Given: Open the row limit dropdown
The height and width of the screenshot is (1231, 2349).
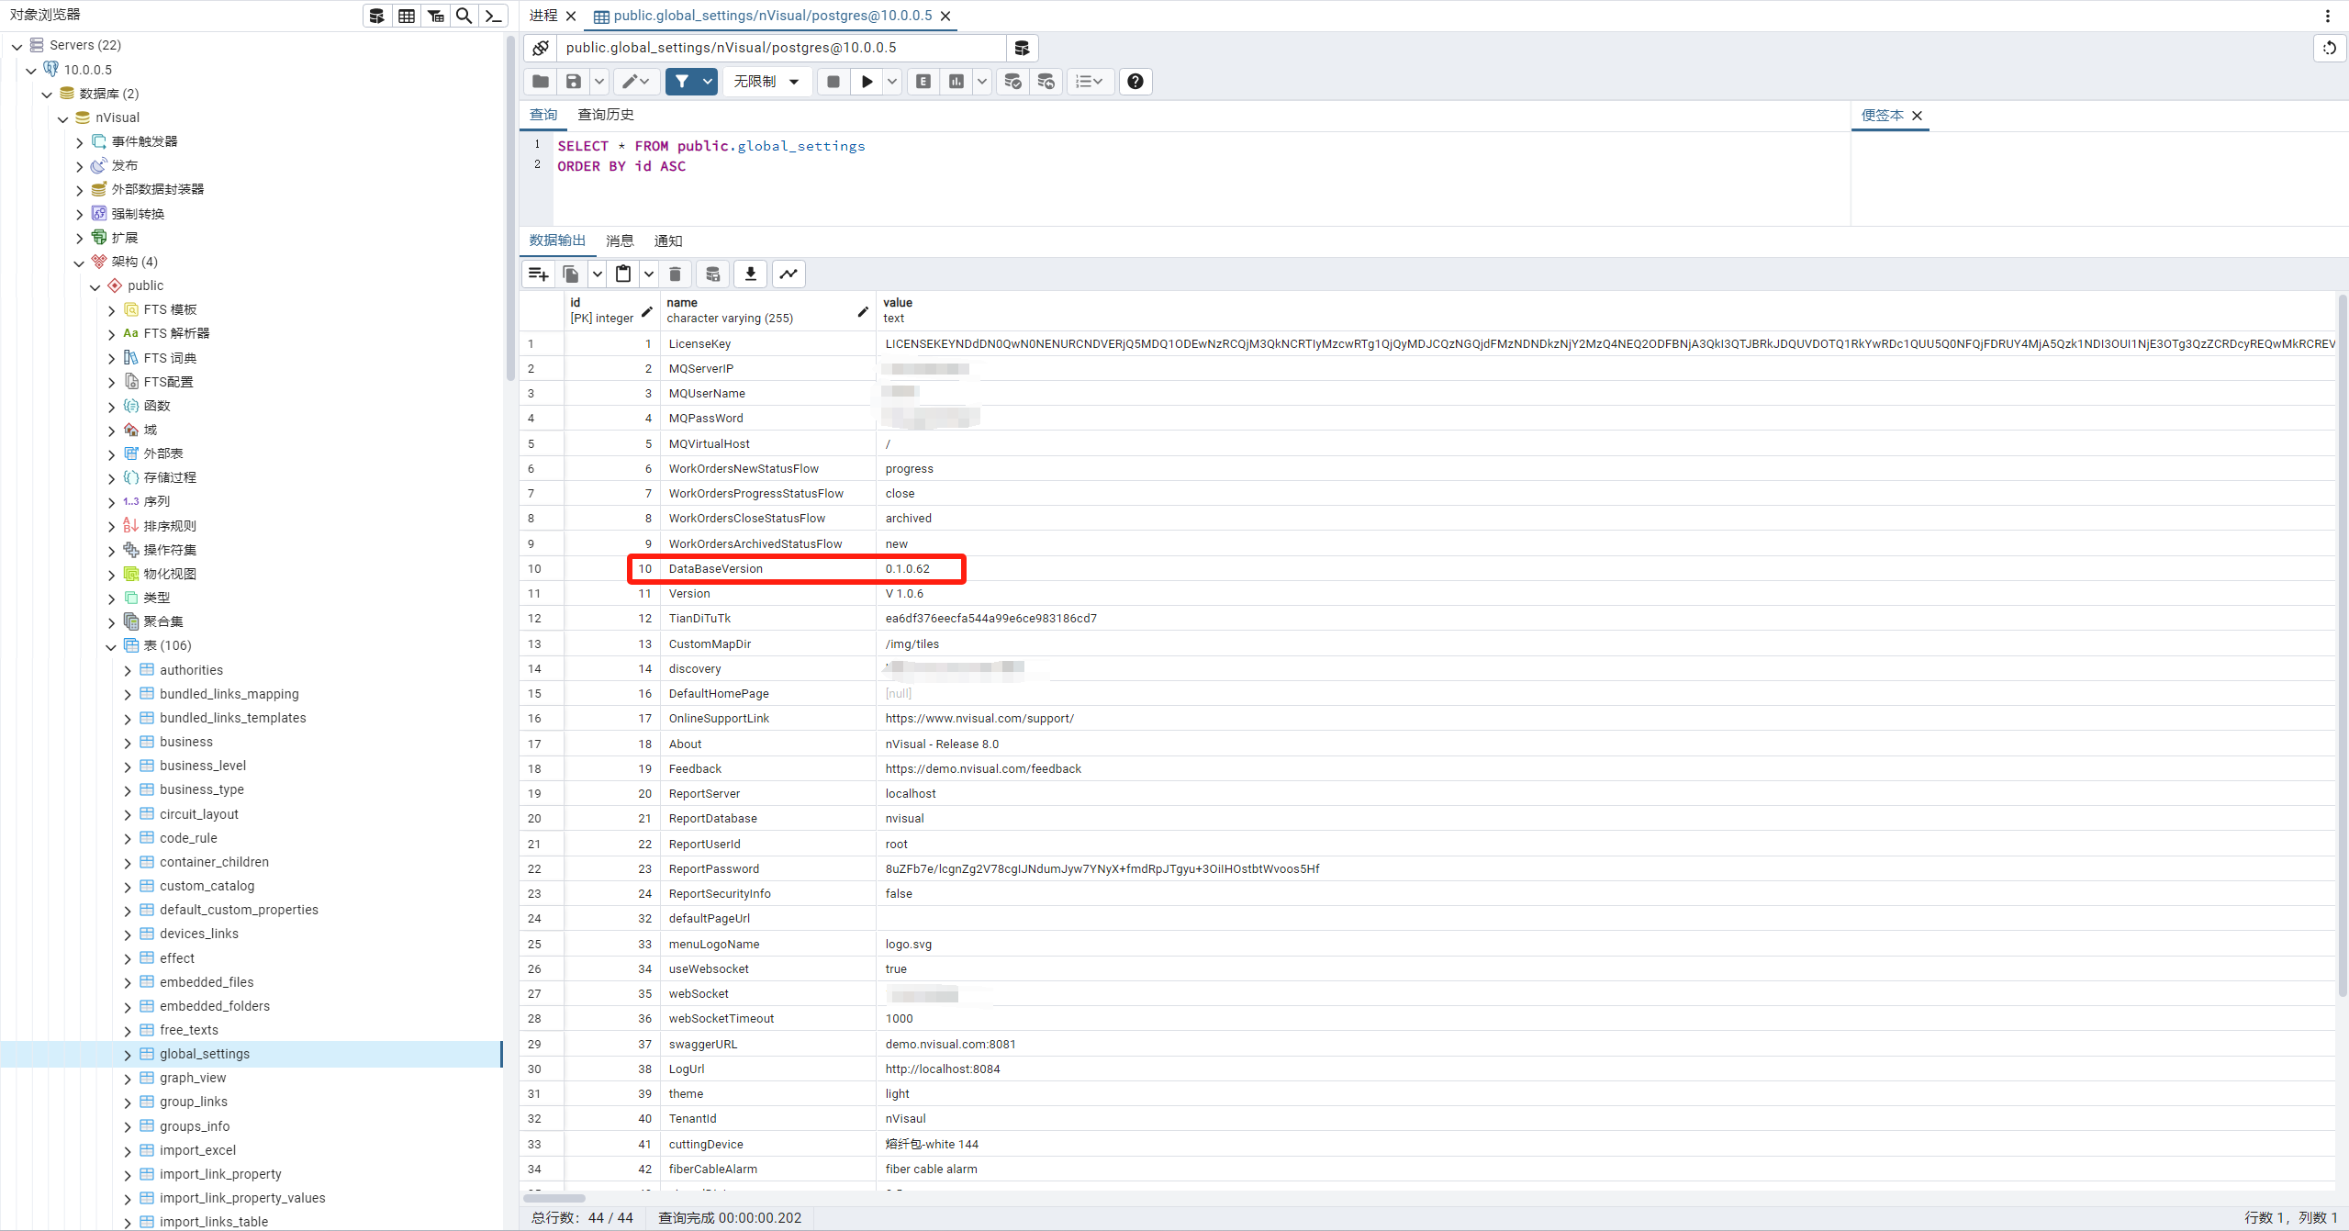Looking at the screenshot, I should [x=766, y=82].
